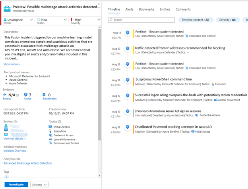Click the scrollbar down arrow in incident panel

[99, 176]
